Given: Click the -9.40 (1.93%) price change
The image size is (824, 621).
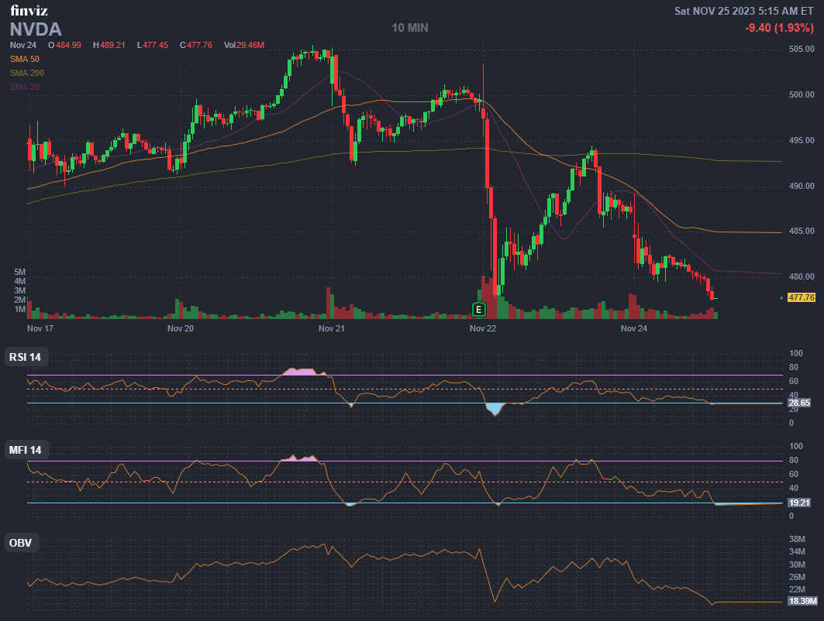Looking at the screenshot, I should (779, 28).
